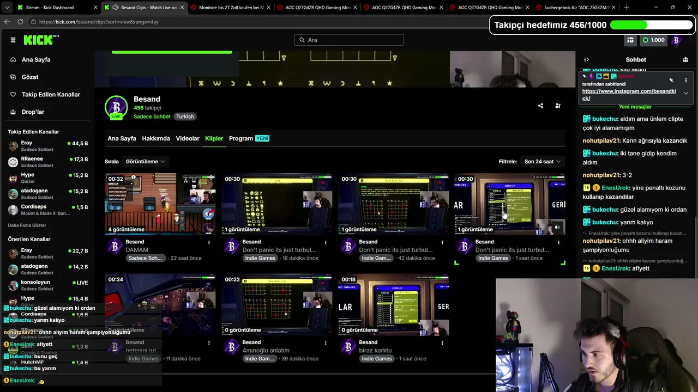Open options for the DAMAM clip
The height and width of the screenshot is (392, 698).
pyautogui.click(x=209, y=242)
